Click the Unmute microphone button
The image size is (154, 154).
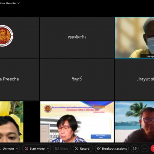[8, 148]
